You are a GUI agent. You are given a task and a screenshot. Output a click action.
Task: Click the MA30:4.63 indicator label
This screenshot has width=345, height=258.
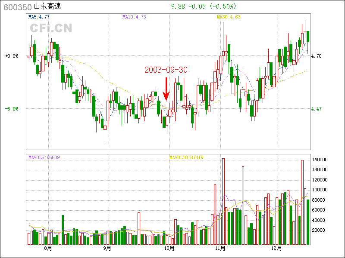click(x=228, y=17)
